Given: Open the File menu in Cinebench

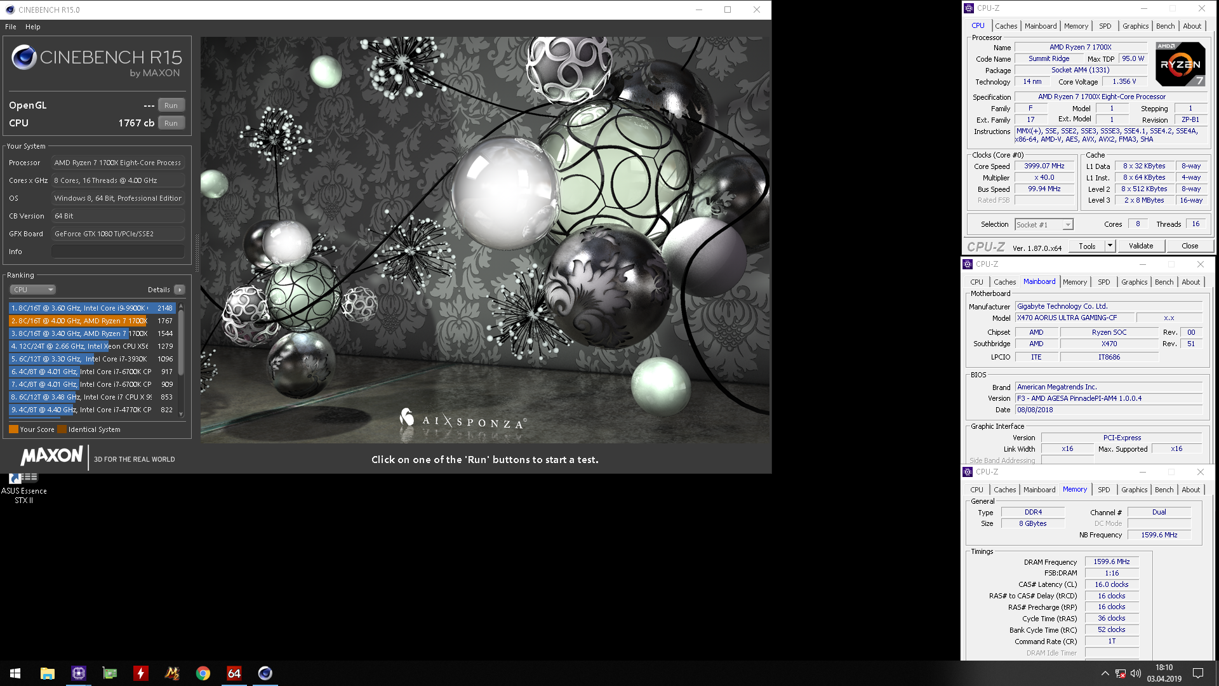Looking at the screenshot, I should coord(11,27).
